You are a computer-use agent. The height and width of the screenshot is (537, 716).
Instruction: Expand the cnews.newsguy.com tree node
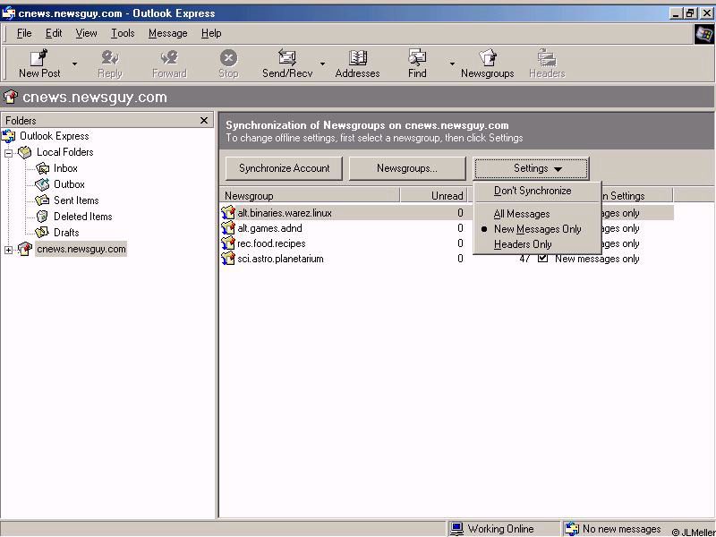[x=9, y=249]
